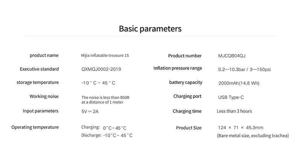Select the product name label

[44, 55]
